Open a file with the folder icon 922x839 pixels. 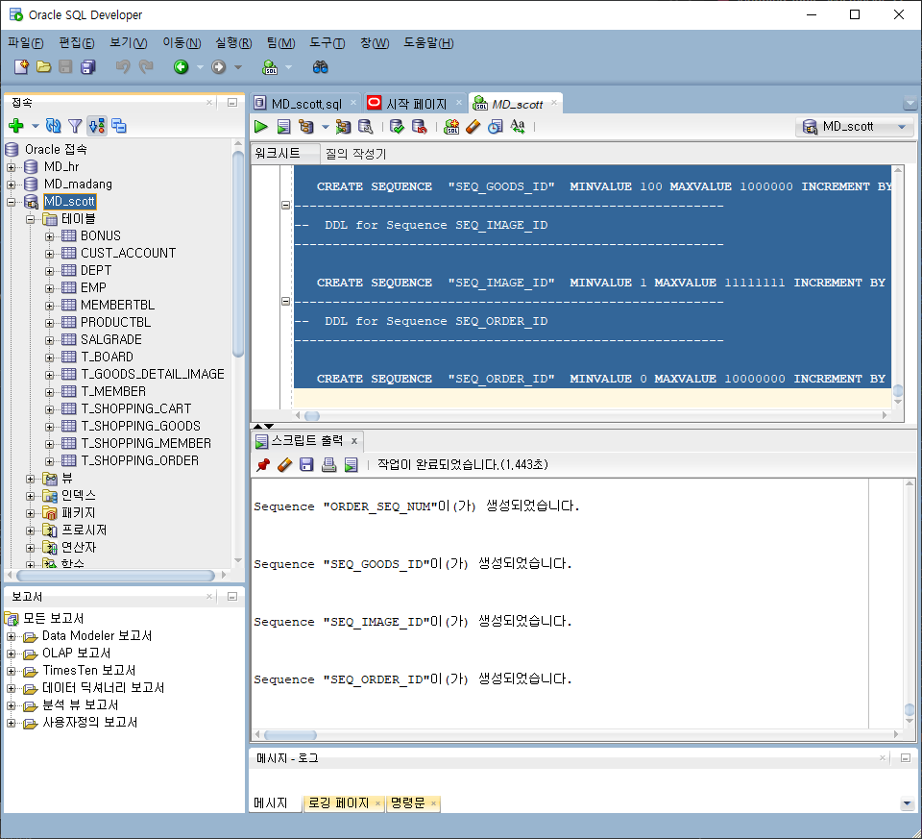point(43,67)
